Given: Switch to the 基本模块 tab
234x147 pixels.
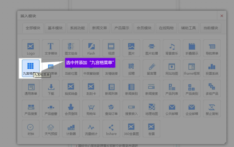Looking at the screenshot, I should click(x=55, y=28).
